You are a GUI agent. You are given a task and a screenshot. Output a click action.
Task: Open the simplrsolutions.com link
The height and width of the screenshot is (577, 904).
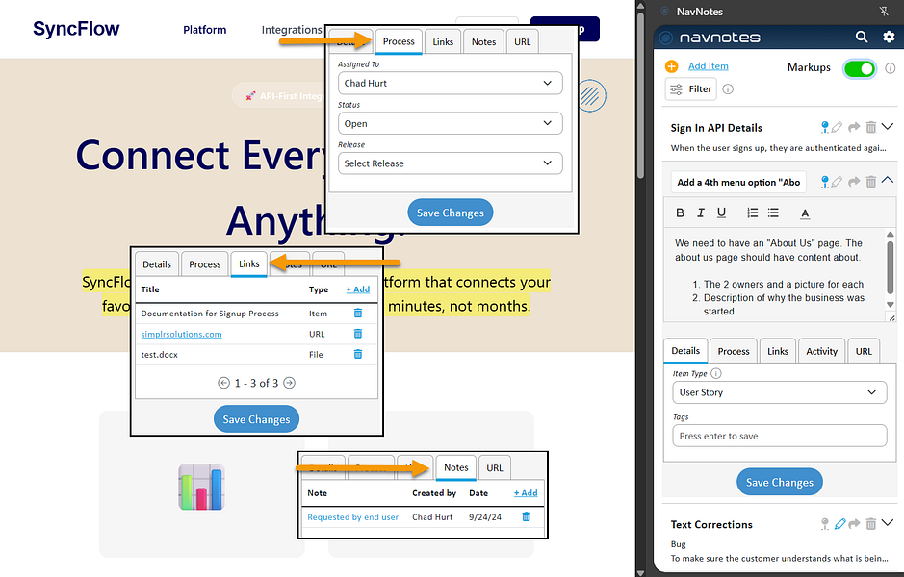[x=181, y=334]
